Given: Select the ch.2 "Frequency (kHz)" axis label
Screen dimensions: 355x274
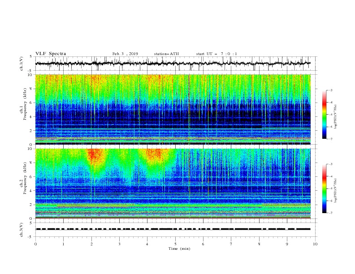Looking at the screenshot, I should pos(25,178).
